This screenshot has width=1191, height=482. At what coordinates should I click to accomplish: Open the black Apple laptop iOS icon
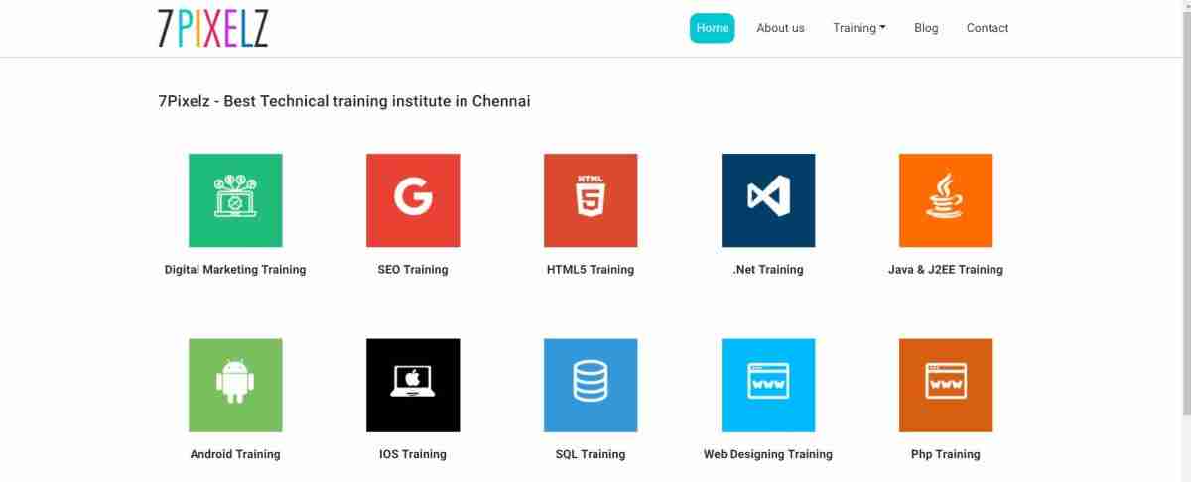[x=413, y=386]
